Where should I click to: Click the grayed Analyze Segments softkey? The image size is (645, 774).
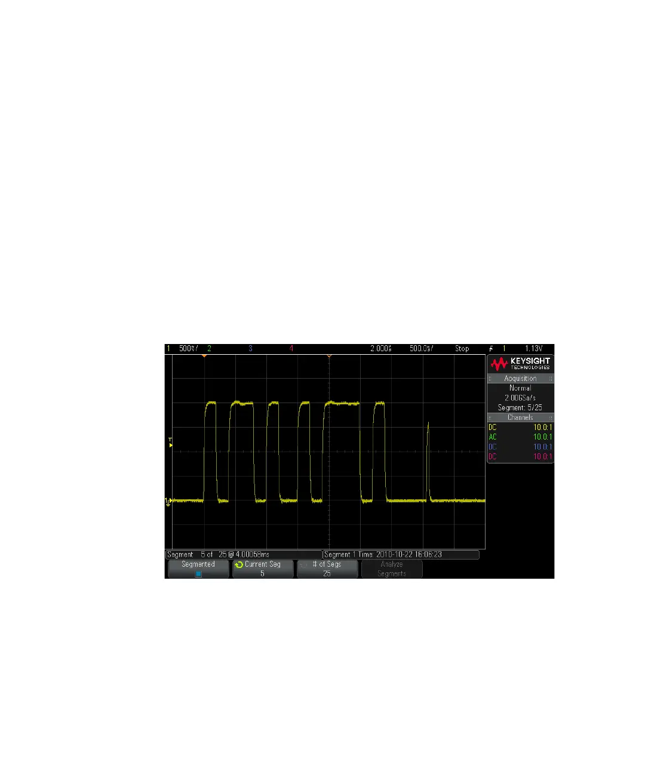(x=392, y=569)
